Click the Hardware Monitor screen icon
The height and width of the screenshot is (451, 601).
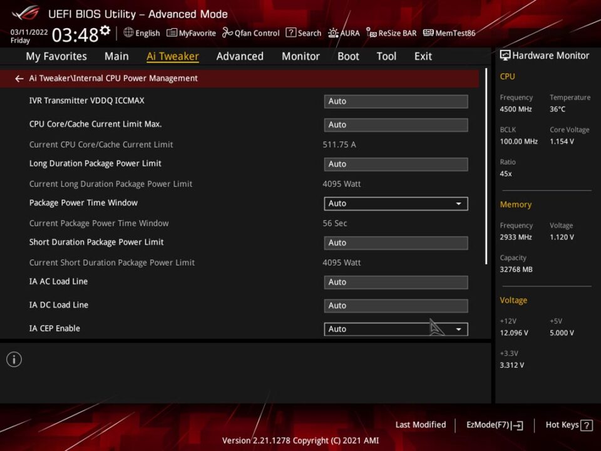505,56
